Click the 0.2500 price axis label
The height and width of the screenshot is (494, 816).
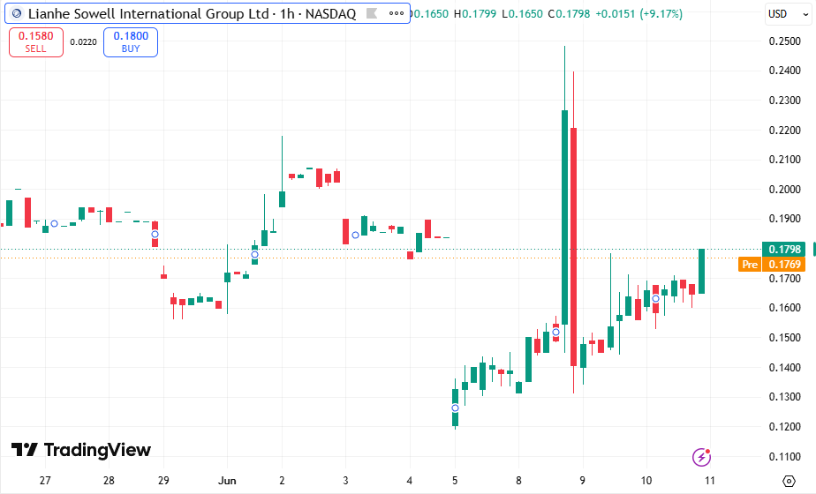[785, 41]
